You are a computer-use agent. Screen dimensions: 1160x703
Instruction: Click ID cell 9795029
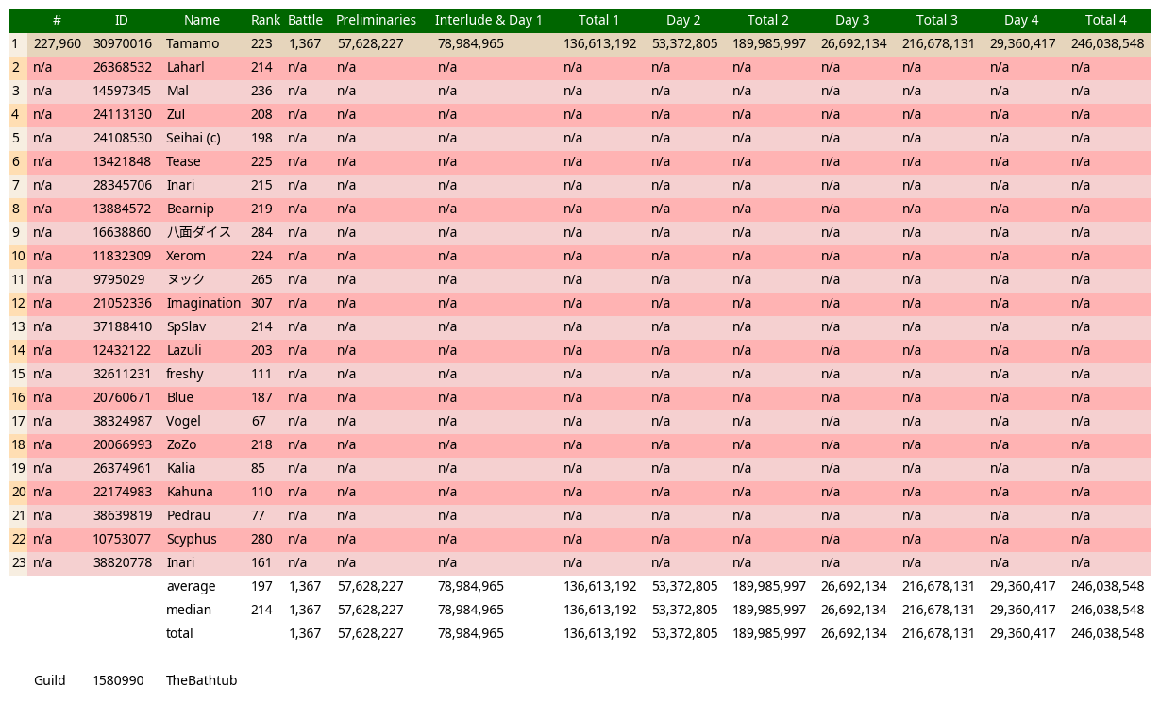tap(119, 279)
